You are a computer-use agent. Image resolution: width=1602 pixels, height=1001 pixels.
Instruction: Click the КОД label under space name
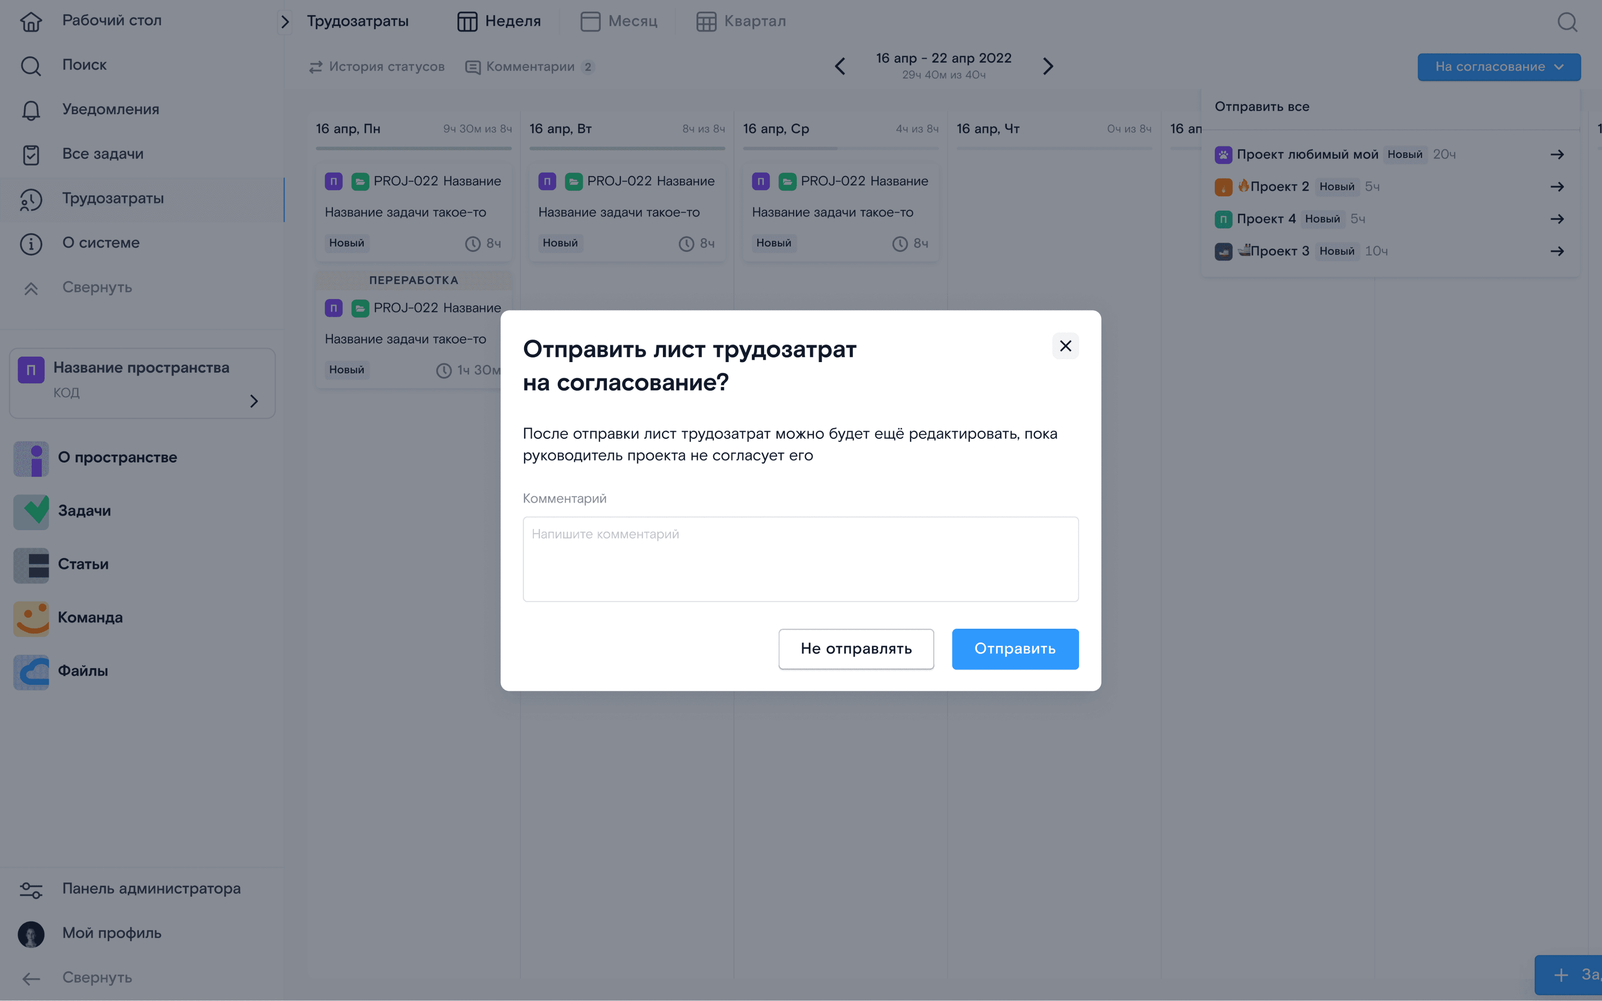click(66, 392)
